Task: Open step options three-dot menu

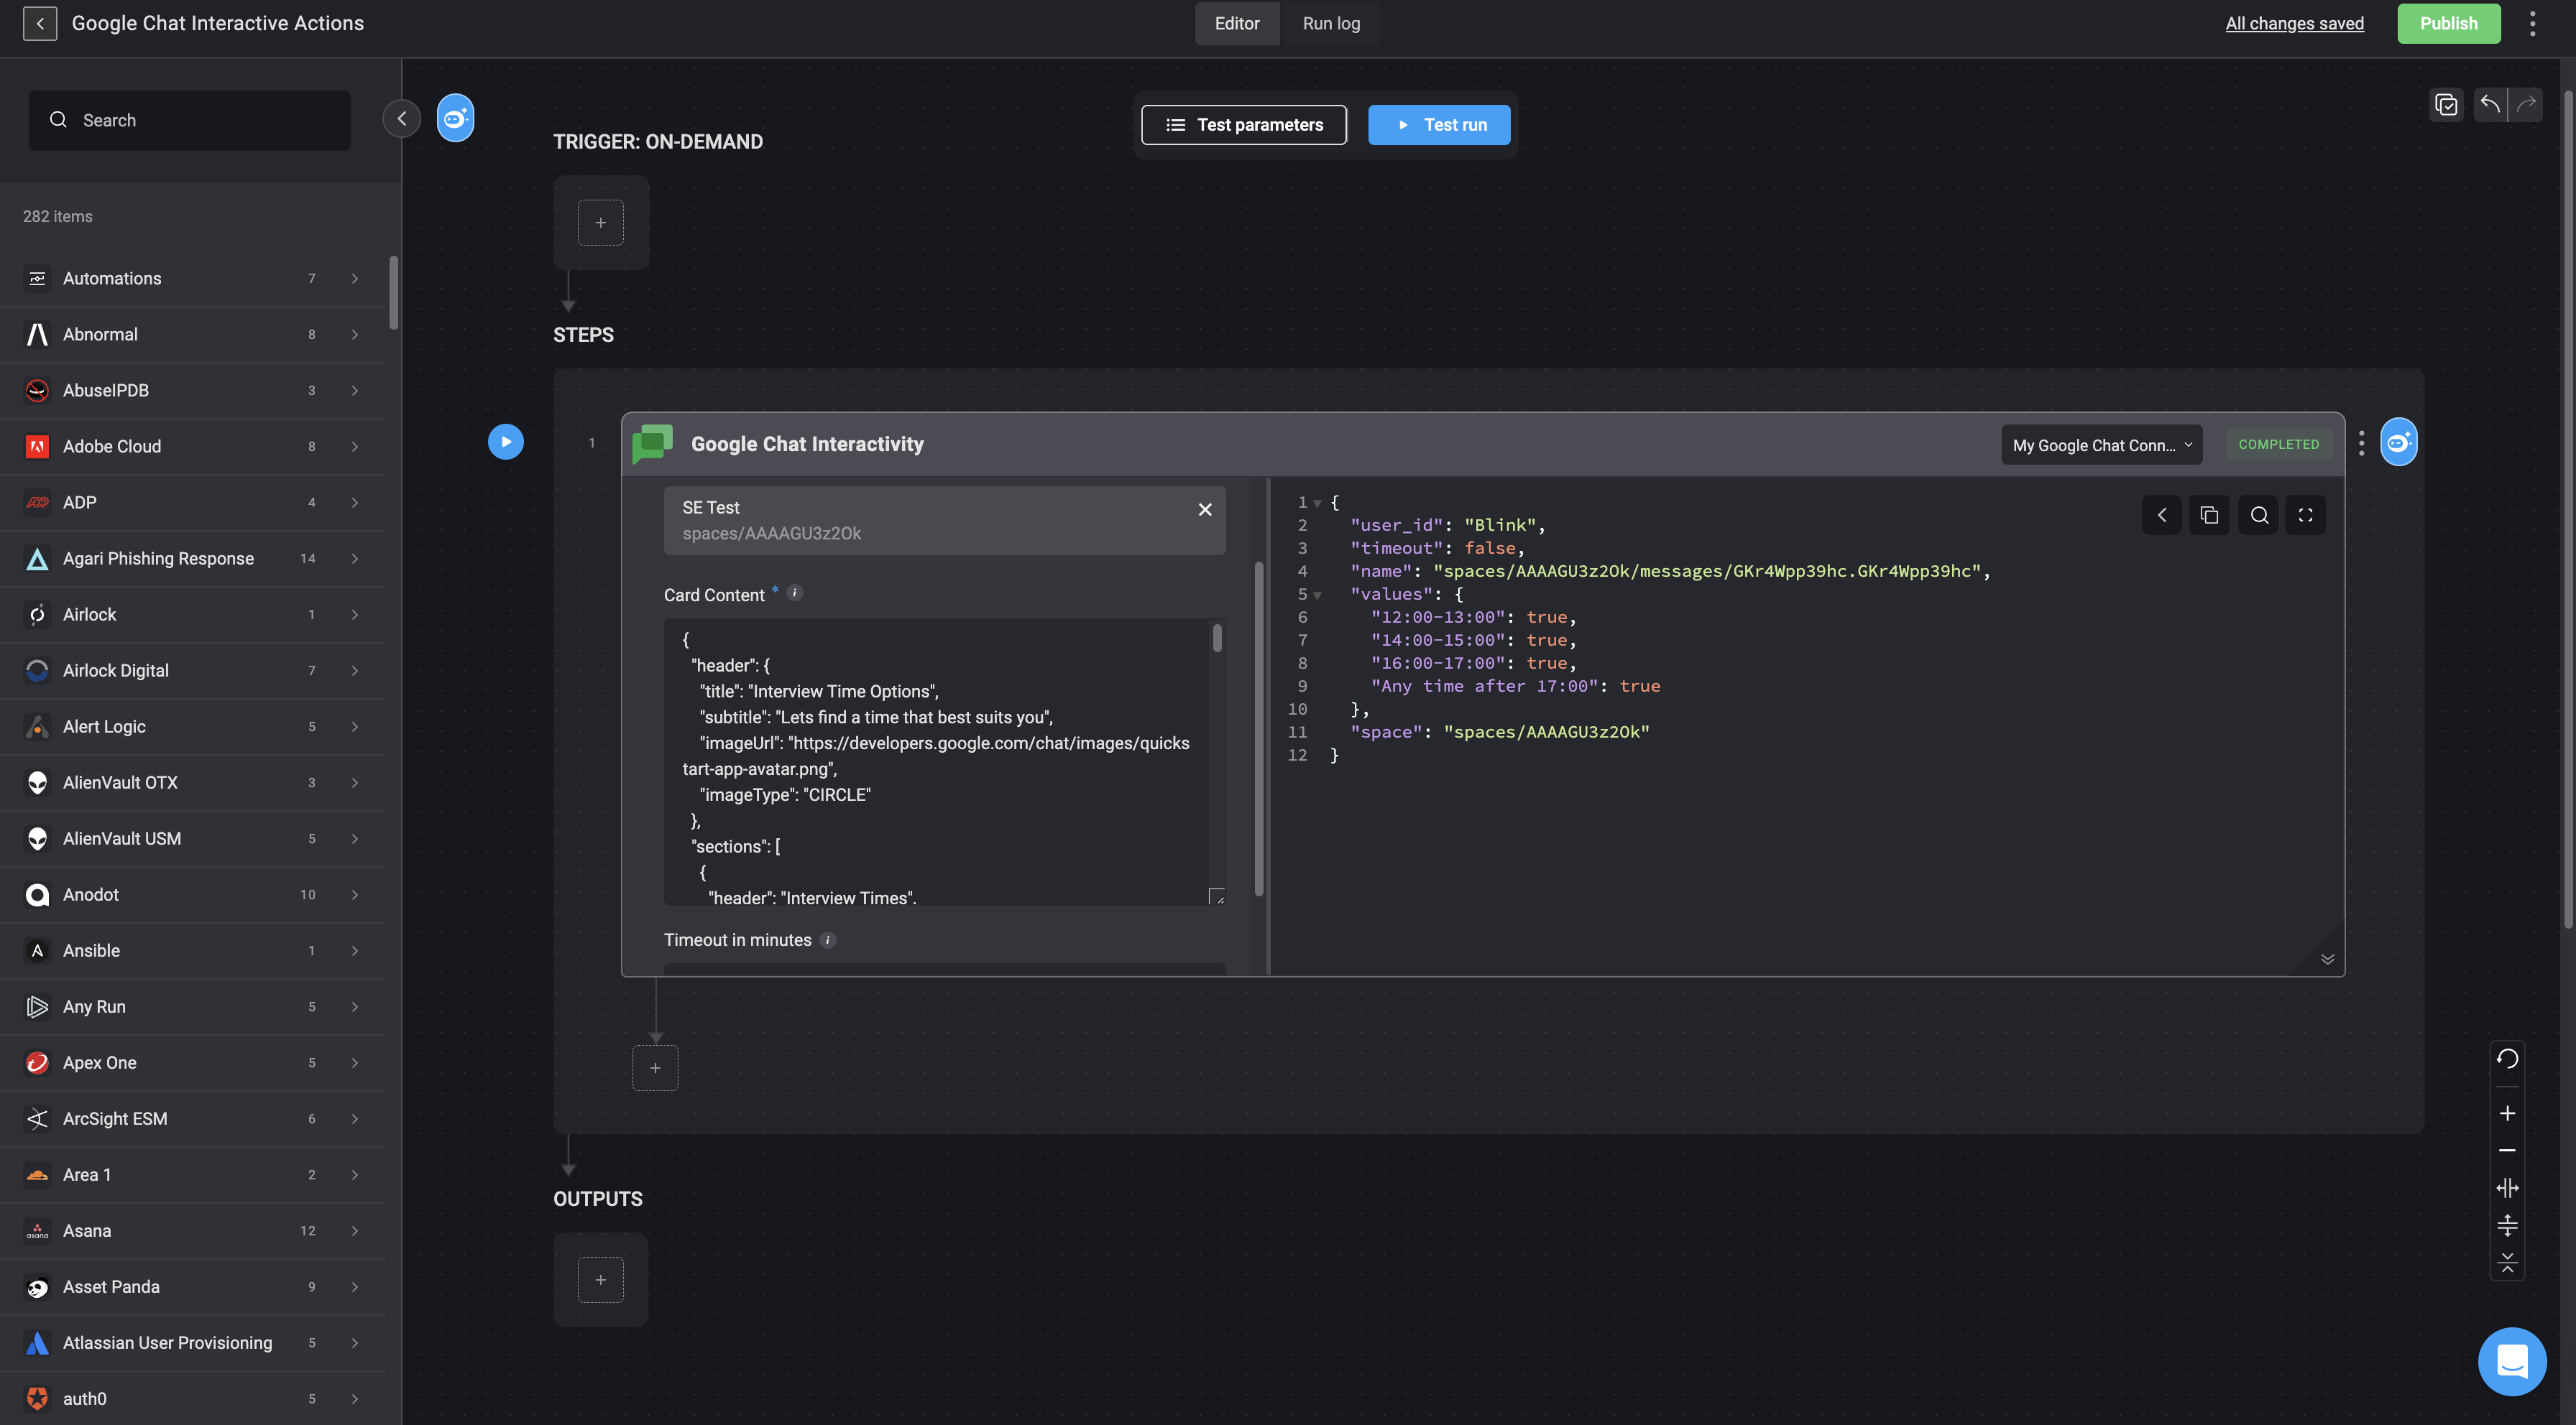Action: pyautogui.click(x=2361, y=444)
